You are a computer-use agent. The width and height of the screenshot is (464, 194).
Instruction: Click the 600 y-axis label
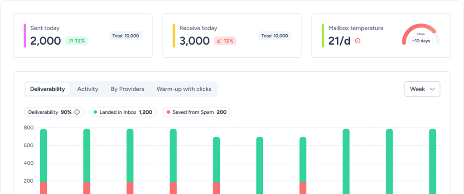point(29,146)
